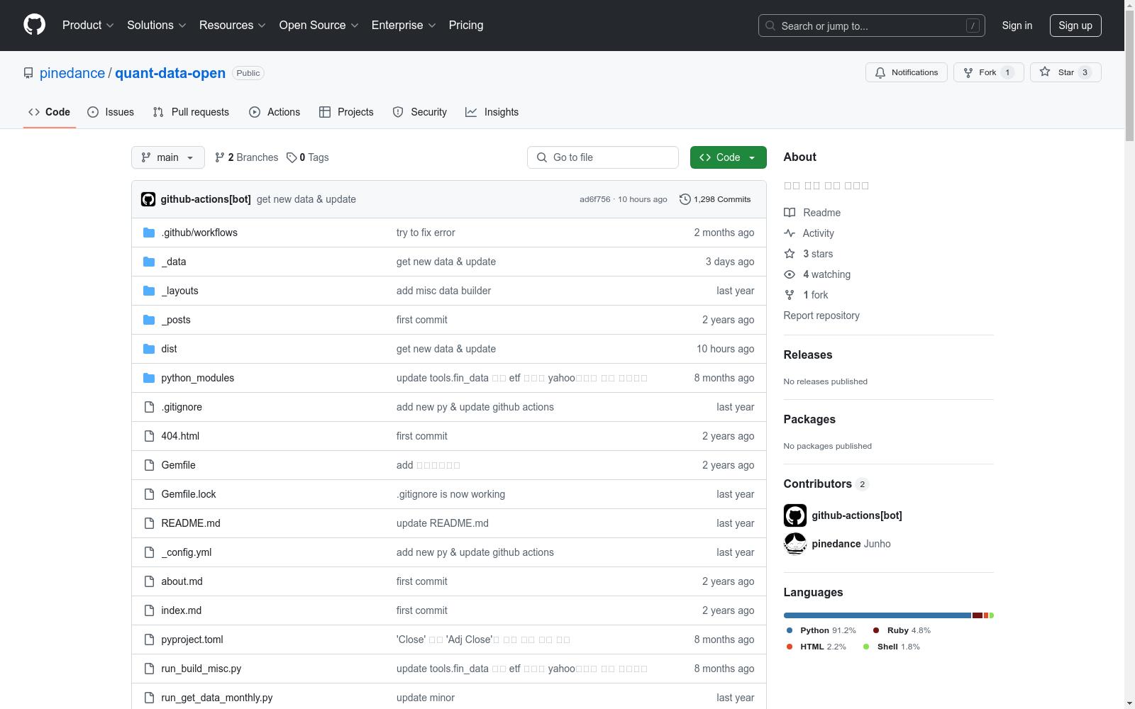Screen dimensions: 1135x709
Task: Switch to the Projects tab
Action: tap(346, 112)
